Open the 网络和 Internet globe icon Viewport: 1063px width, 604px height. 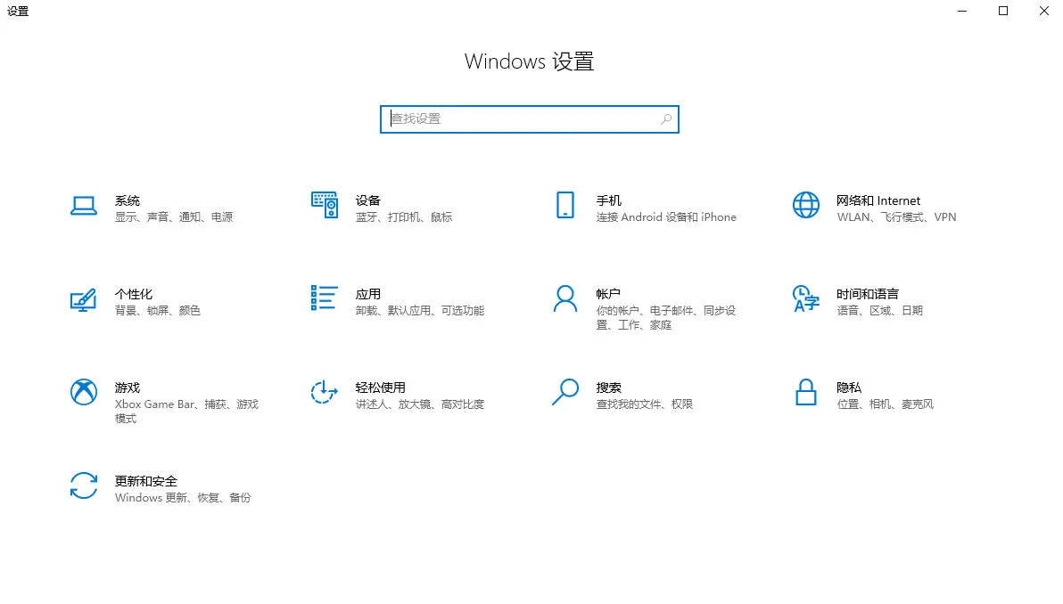pyautogui.click(x=806, y=205)
